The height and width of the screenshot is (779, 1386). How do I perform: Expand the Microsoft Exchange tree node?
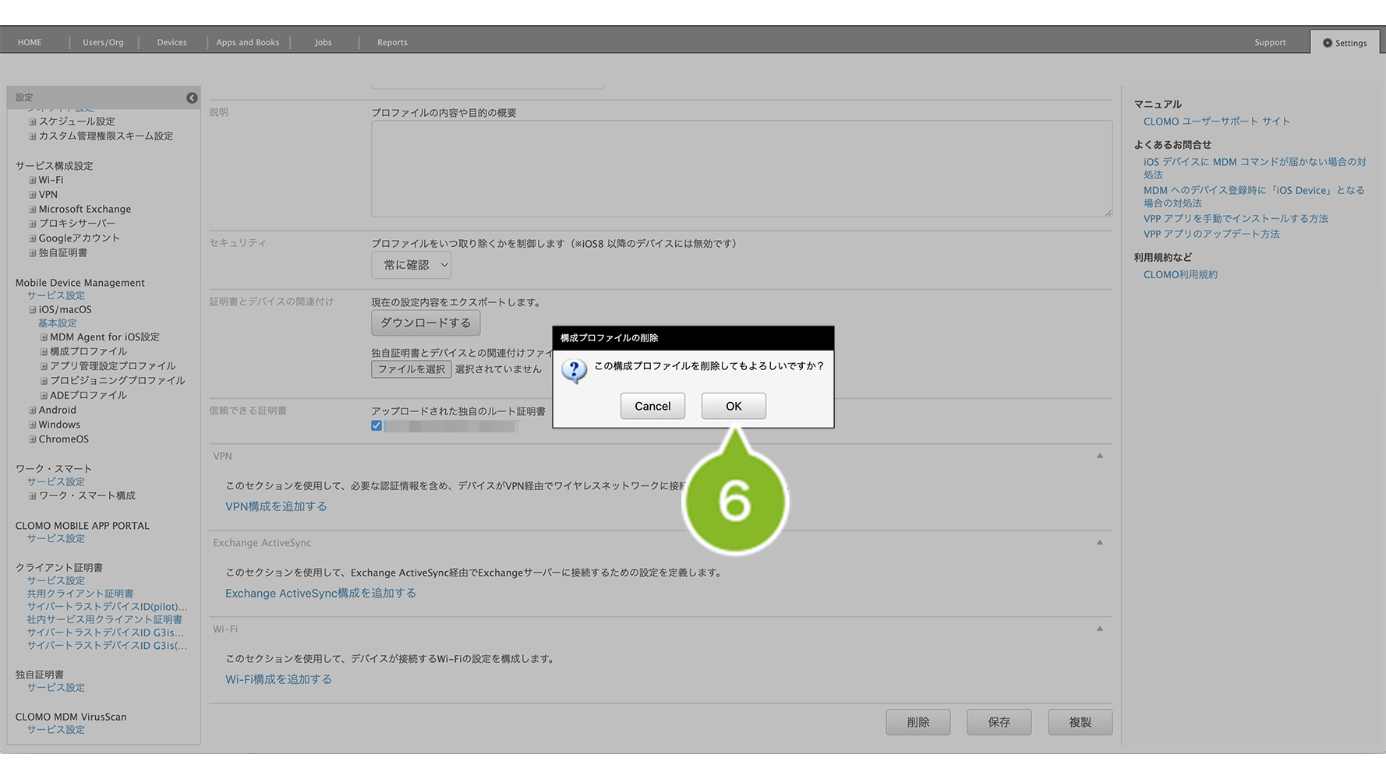[33, 210]
